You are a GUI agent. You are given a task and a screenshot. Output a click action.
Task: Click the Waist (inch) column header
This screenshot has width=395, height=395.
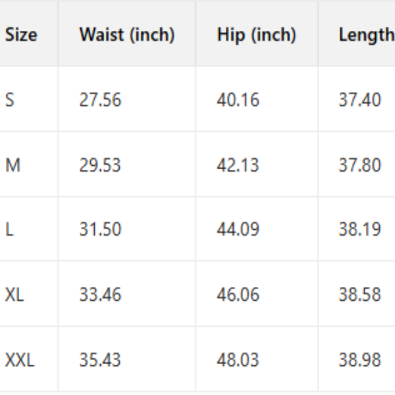(126, 35)
